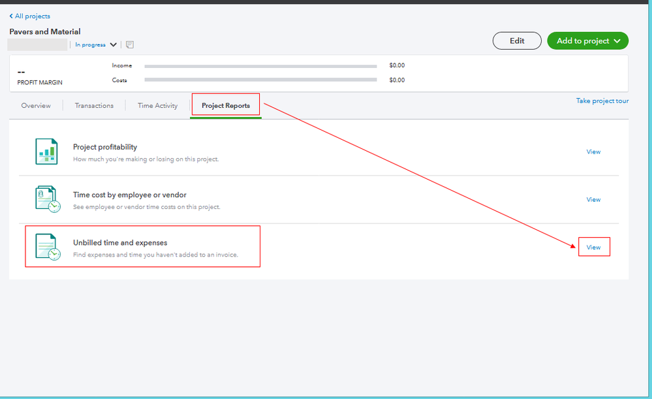This screenshot has height=399, width=652.
Task: Open the project notes icon
Action: point(130,44)
